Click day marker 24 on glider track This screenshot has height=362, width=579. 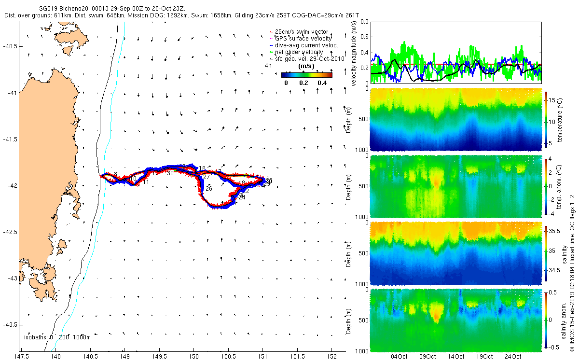coord(243,197)
